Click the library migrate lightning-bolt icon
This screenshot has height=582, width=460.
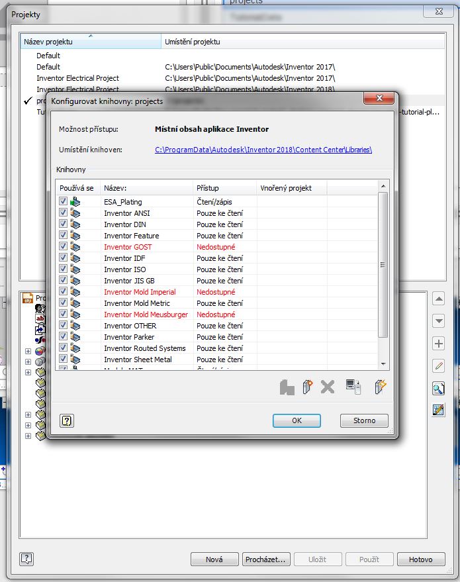(x=380, y=387)
